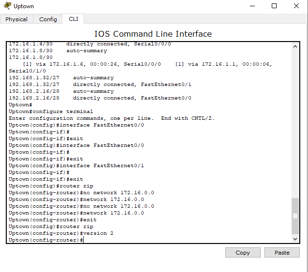Viewport: 308px width, 272px height.
Task: Minimize the Uptown window
Action: [252, 6]
